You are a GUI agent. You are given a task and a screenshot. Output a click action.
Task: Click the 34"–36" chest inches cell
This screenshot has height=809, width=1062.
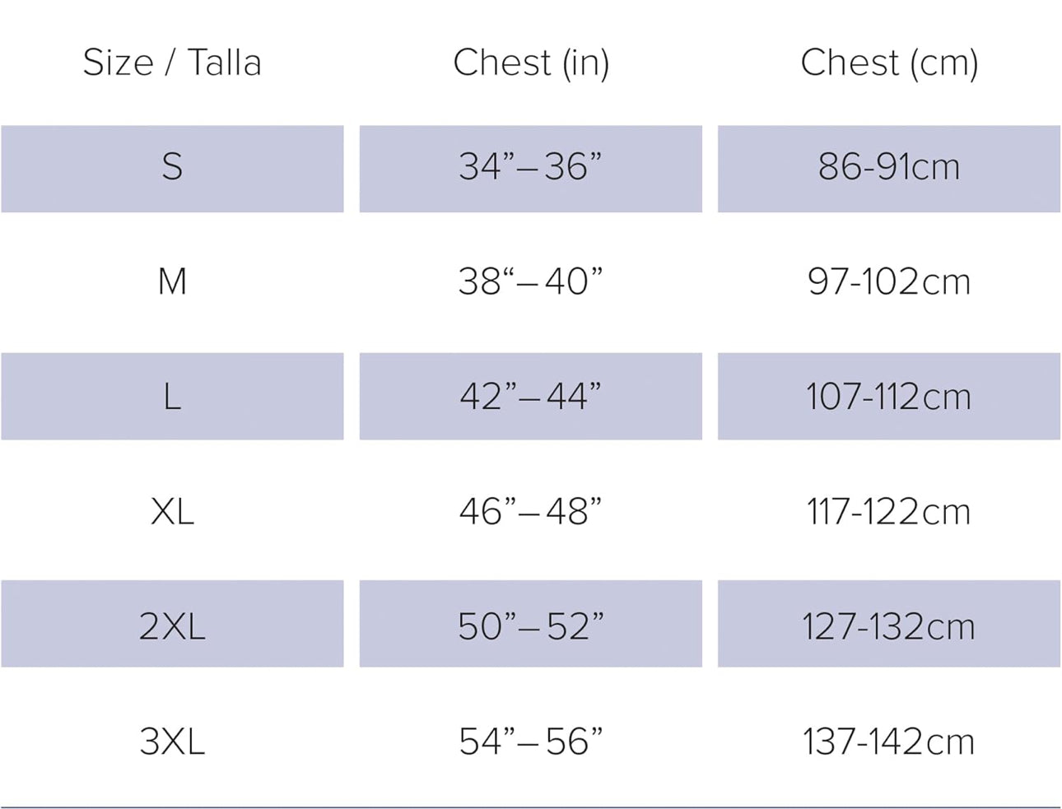point(531,168)
